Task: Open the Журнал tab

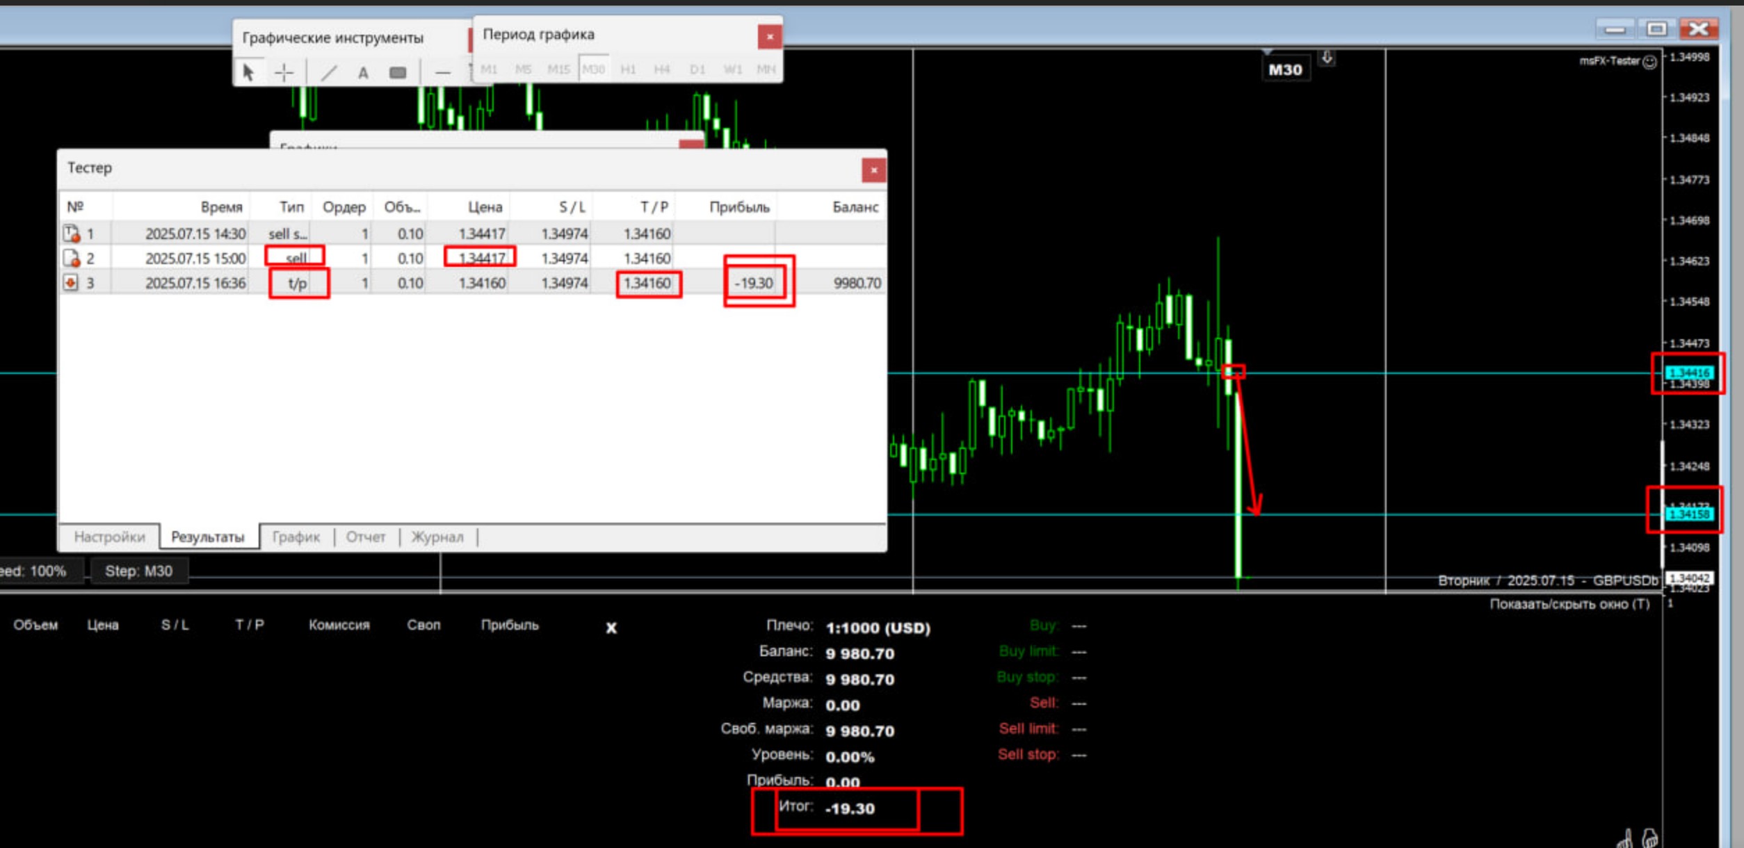Action: click(x=437, y=537)
